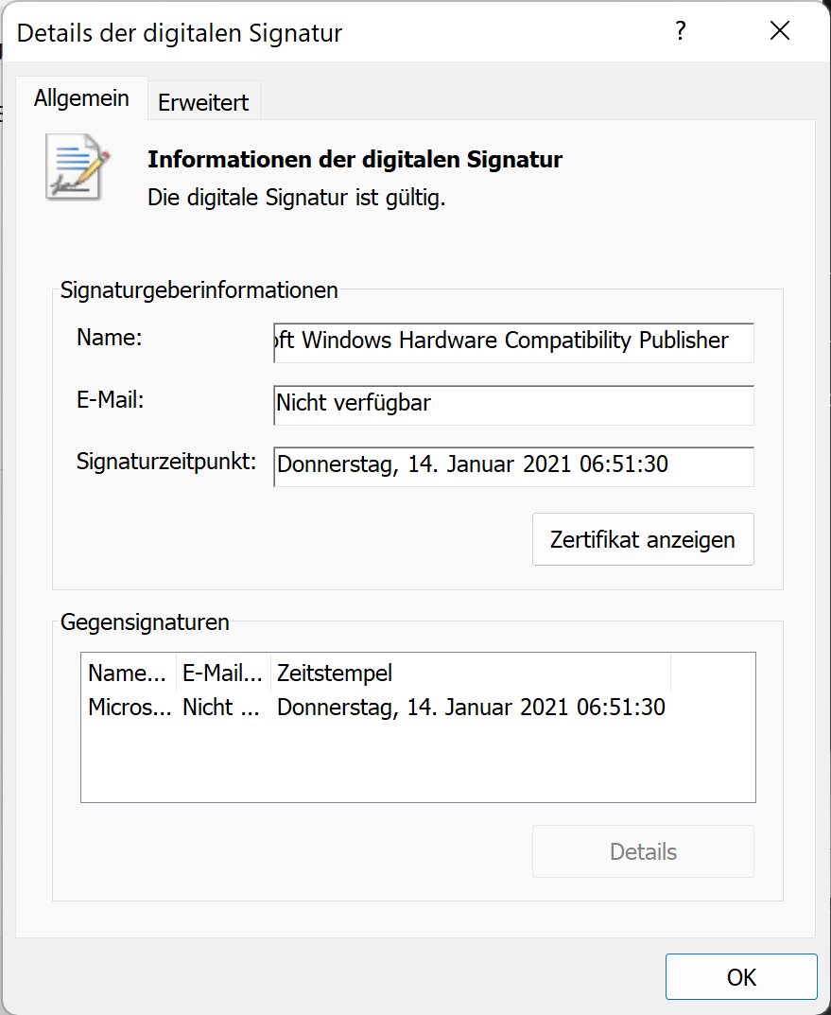The width and height of the screenshot is (831, 1015).
Task: Close the signature details dialog
Action: [x=780, y=31]
